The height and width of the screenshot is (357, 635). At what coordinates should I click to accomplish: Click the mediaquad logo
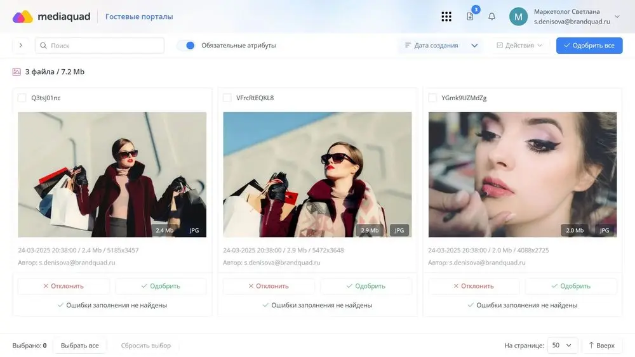(51, 16)
